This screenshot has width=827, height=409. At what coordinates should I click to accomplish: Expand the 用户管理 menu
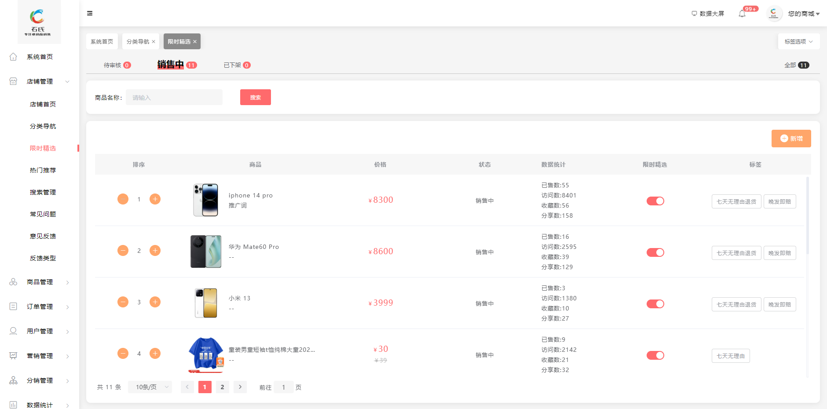tap(40, 331)
